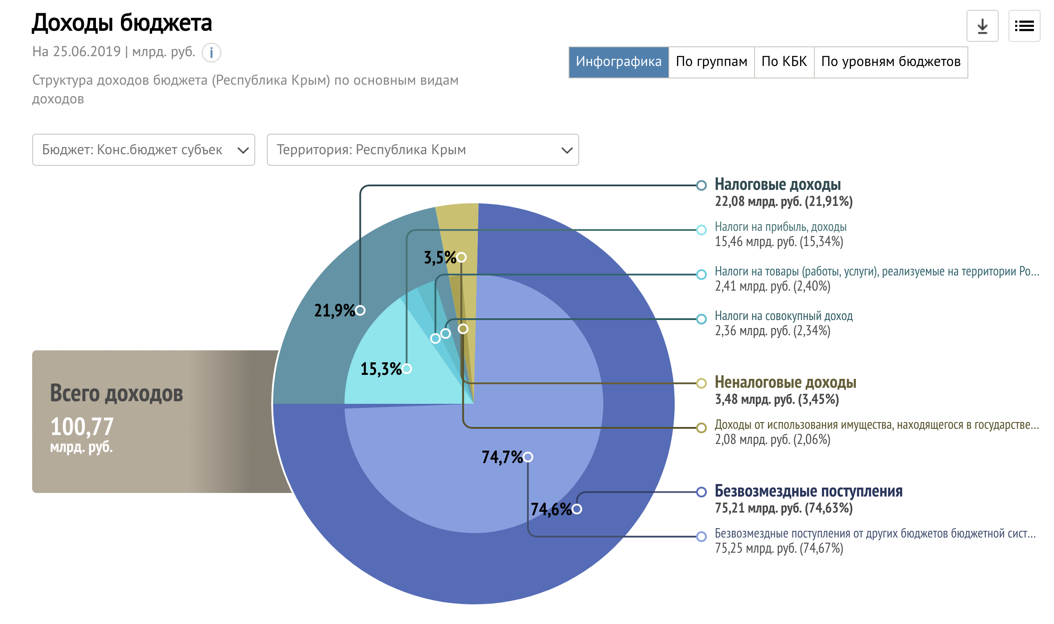
Task: Open the list view icon
Action: (1024, 26)
